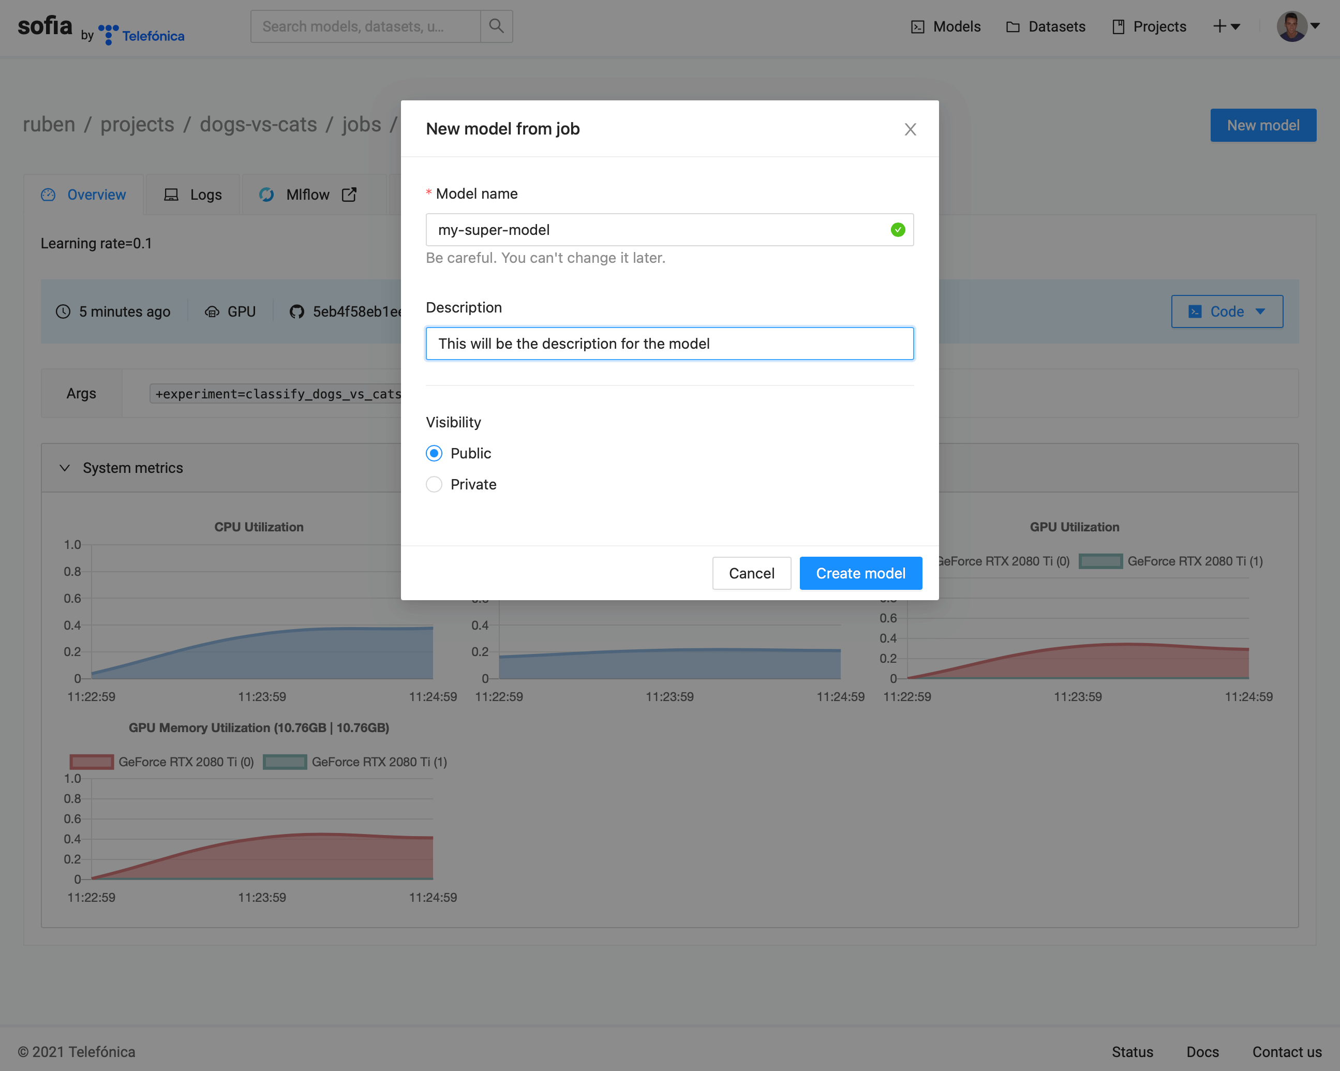Screen dimensions: 1340x1071
Task: Click inside the Description text field
Action: click(x=669, y=343)
